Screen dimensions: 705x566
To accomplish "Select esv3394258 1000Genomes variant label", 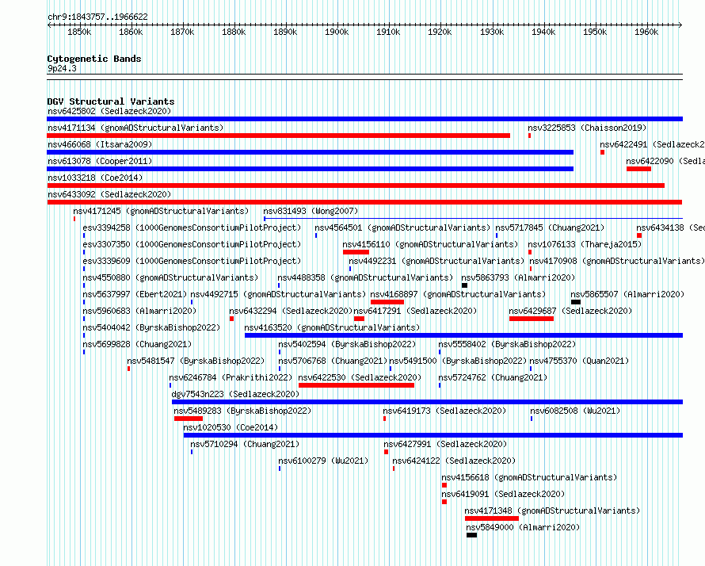I will [192, 228].
